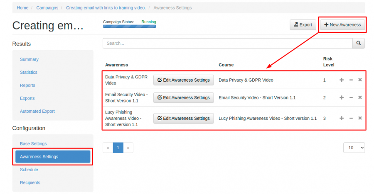
Task: Click the Export button
Action: point(303,25)
